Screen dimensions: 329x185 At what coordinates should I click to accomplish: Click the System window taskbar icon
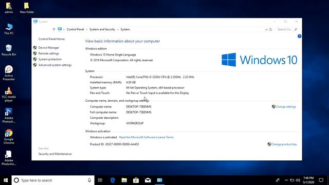[x=159, y=180]
